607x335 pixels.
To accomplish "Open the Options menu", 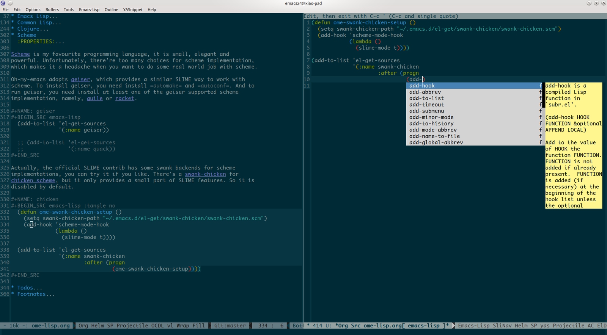I will pyautogui.click(x=33, y=9).
